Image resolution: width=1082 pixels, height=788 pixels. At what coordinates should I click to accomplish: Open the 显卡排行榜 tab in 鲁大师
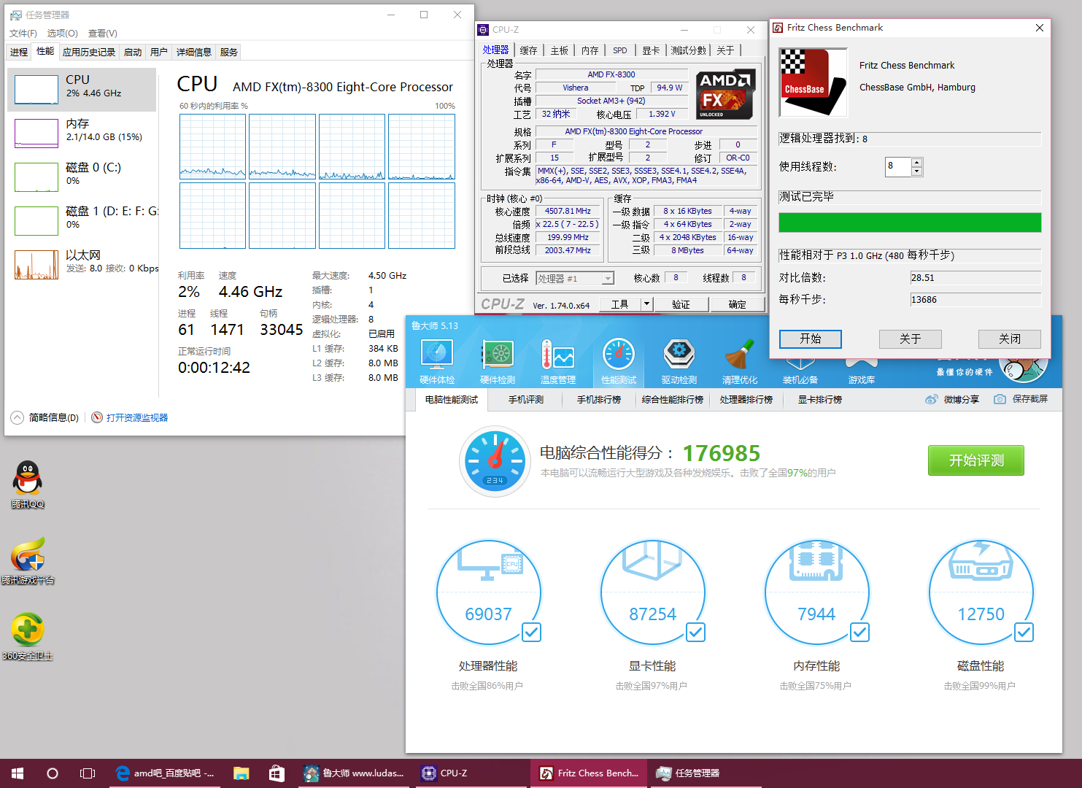coord(820,399)
